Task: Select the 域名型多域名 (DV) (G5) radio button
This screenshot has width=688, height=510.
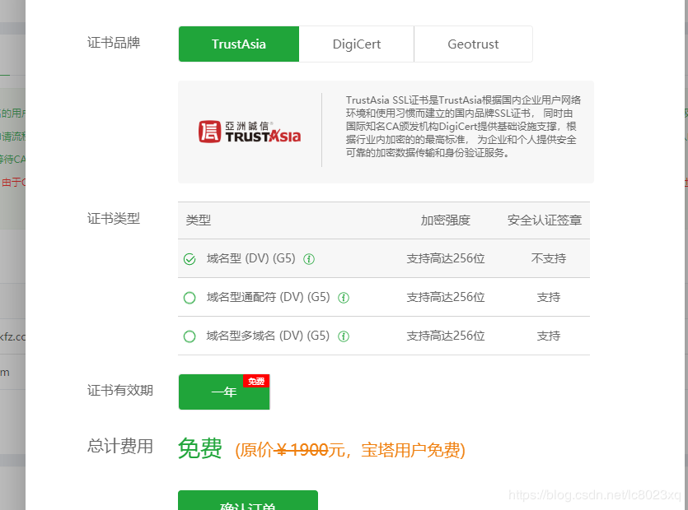Action: click(189, 336)
